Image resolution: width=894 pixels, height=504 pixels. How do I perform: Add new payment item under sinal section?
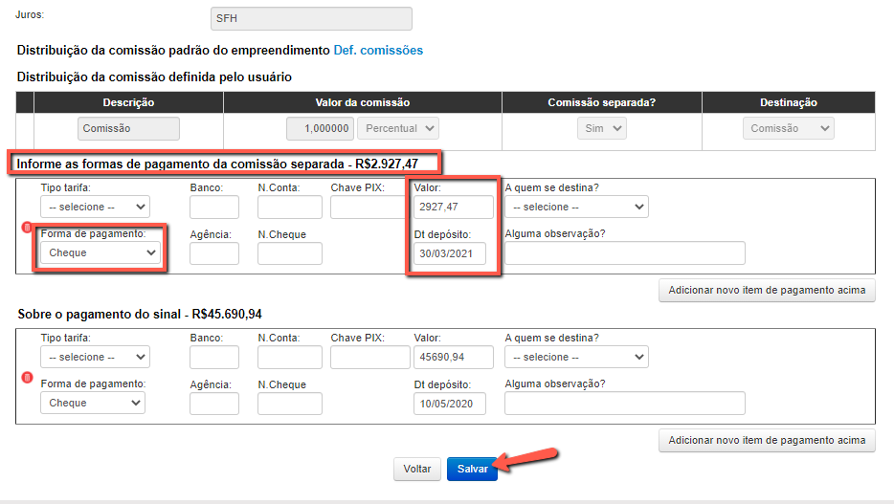tap(767, 440)
